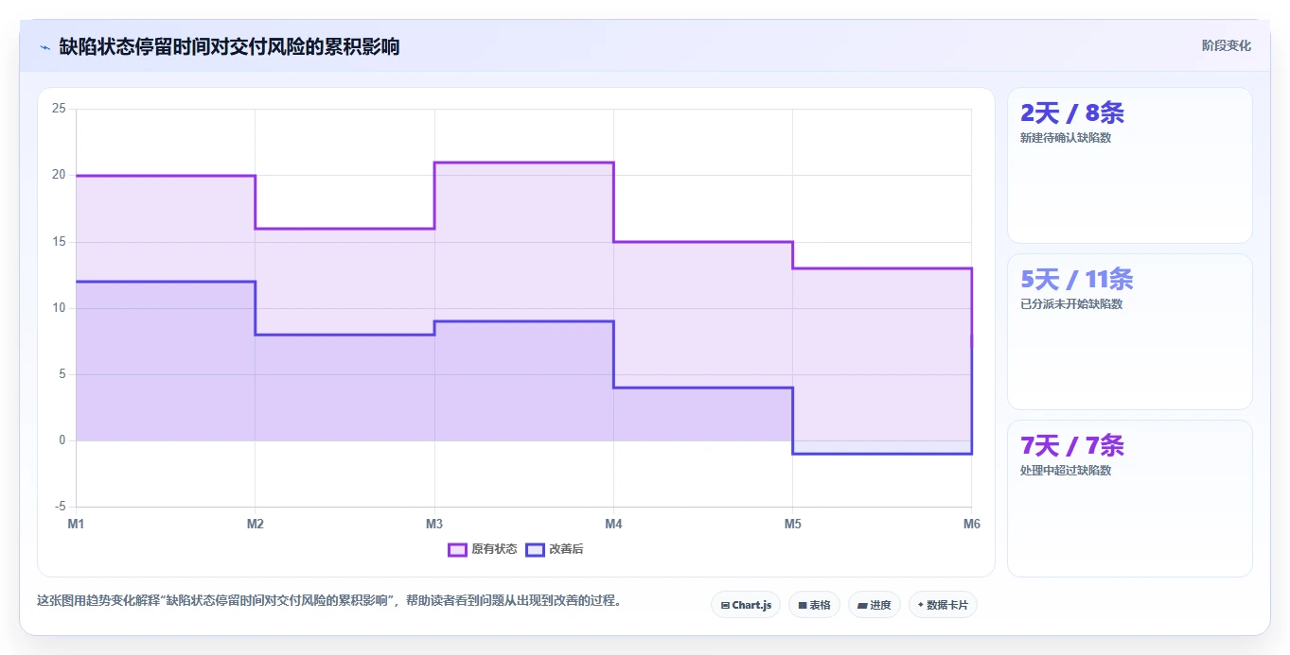Image resolution: width=1290 pixels, height=655 pixels.
Task: Click the 处理中超过缺陷数 label
Action: (1066, 471)
